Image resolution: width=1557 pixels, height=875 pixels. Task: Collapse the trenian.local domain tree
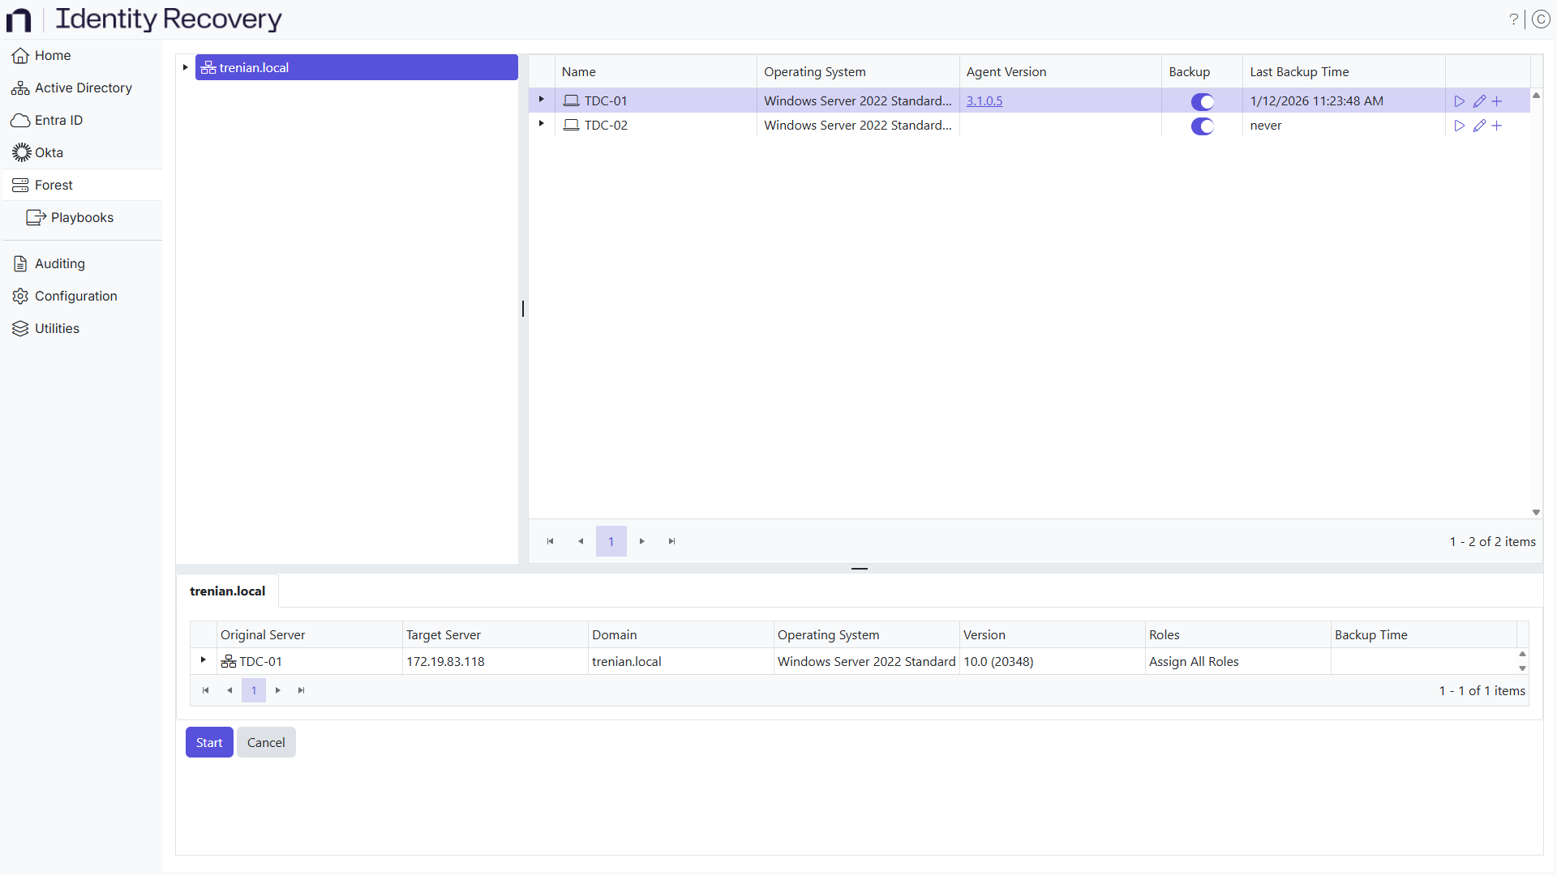(185, 66)
